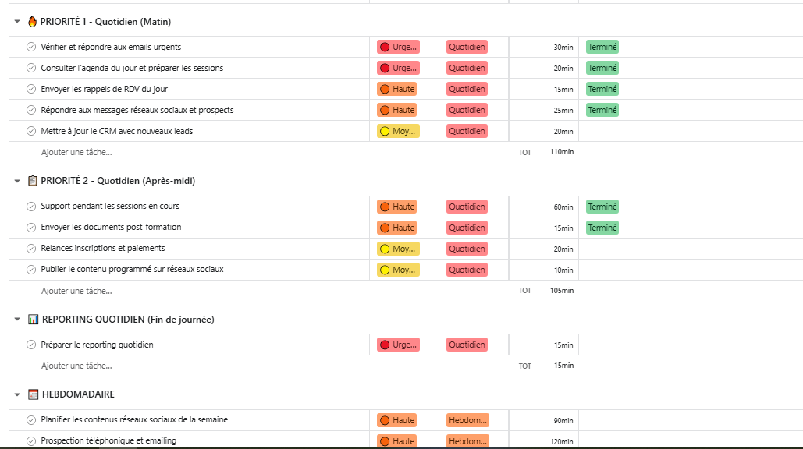803x449 pixels.
Task: Click Quotidien tag on 'Consulter l'agenda' row
Action: 467,68
